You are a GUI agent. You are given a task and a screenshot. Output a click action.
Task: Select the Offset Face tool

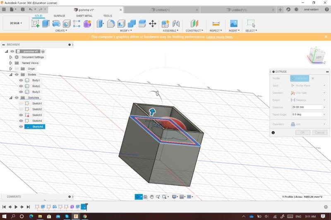[142, 24]
